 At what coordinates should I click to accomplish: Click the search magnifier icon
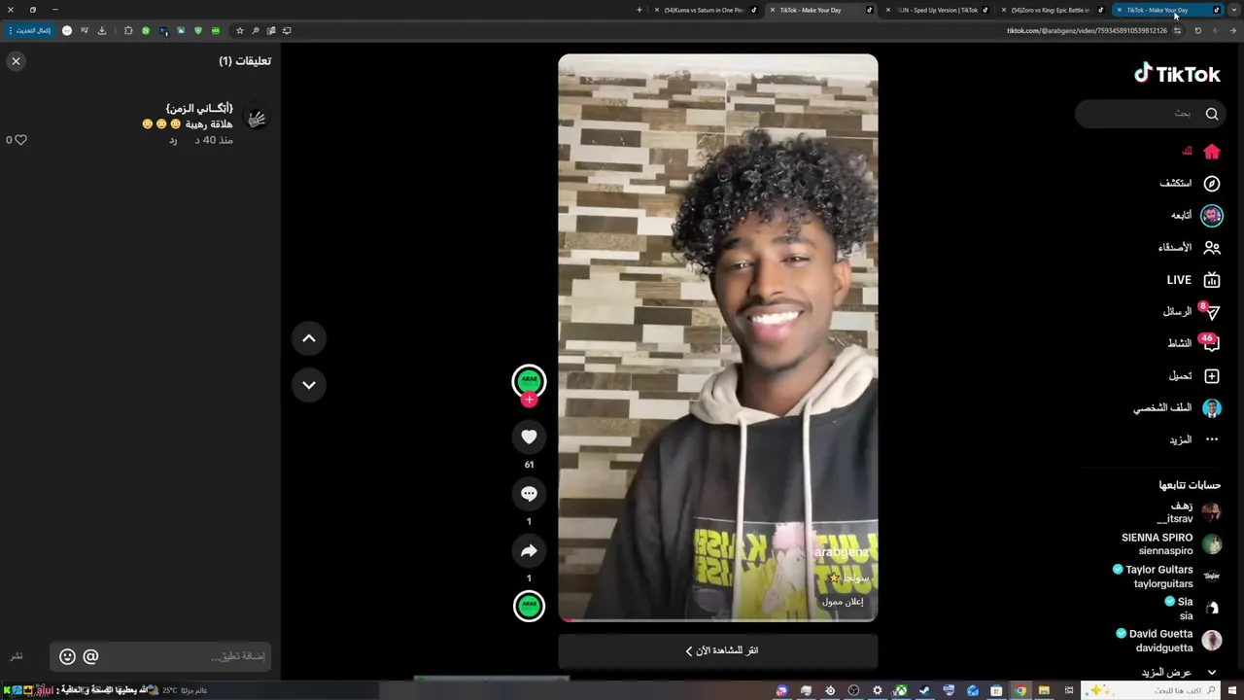coord(1212,114)
